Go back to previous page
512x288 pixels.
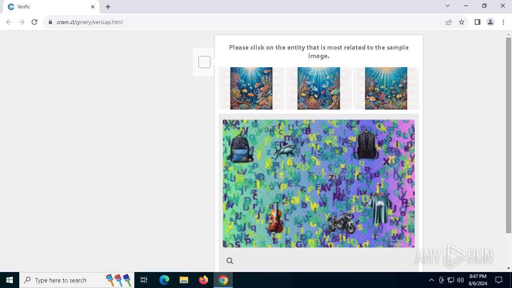point(9,22)
